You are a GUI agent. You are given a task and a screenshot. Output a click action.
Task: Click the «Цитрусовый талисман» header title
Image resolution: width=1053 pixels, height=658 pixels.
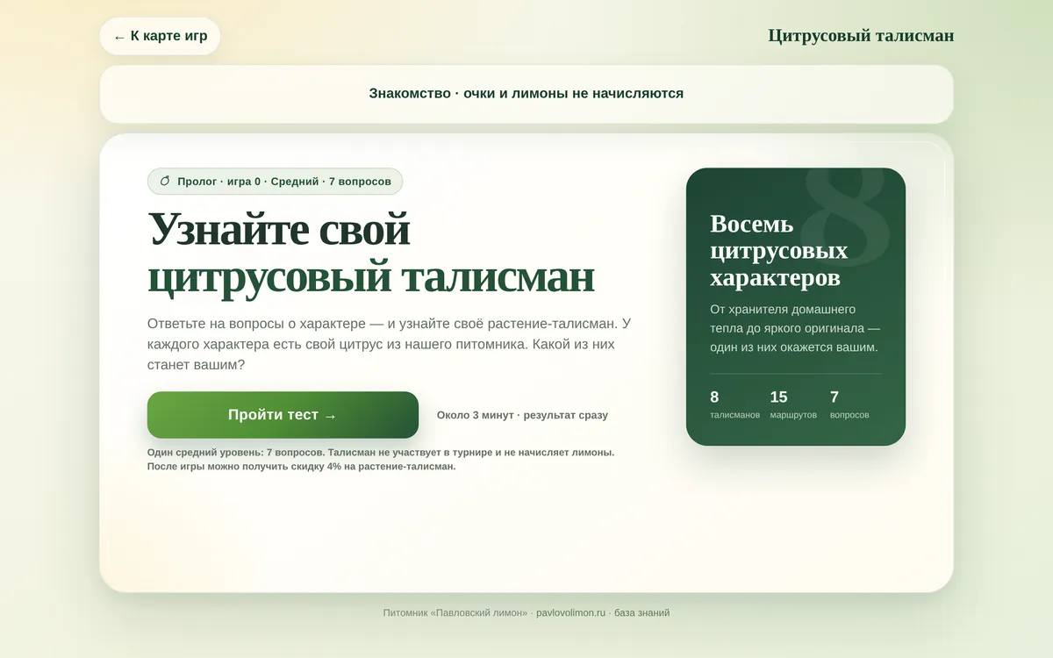tap(861, 36)
